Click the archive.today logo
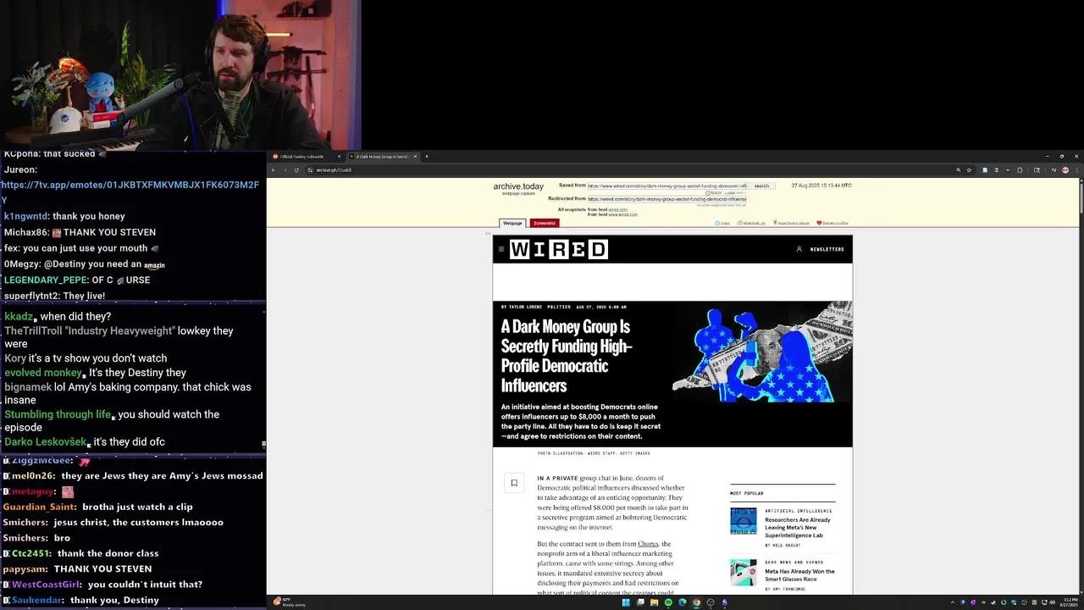 pyautogui.click(x=518, y=186)
